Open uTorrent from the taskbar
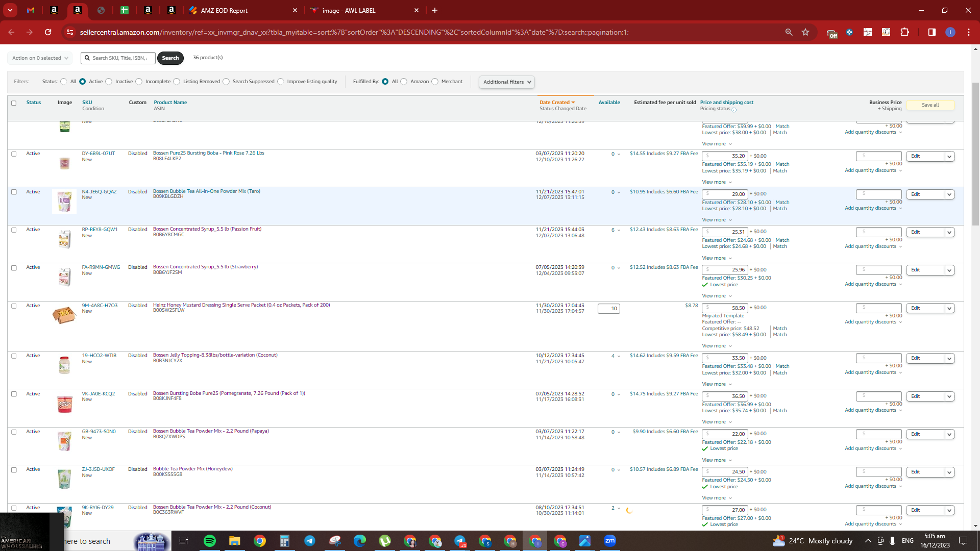Image resolution: width=980 pixels, height=551 pixels. point(385,541)
